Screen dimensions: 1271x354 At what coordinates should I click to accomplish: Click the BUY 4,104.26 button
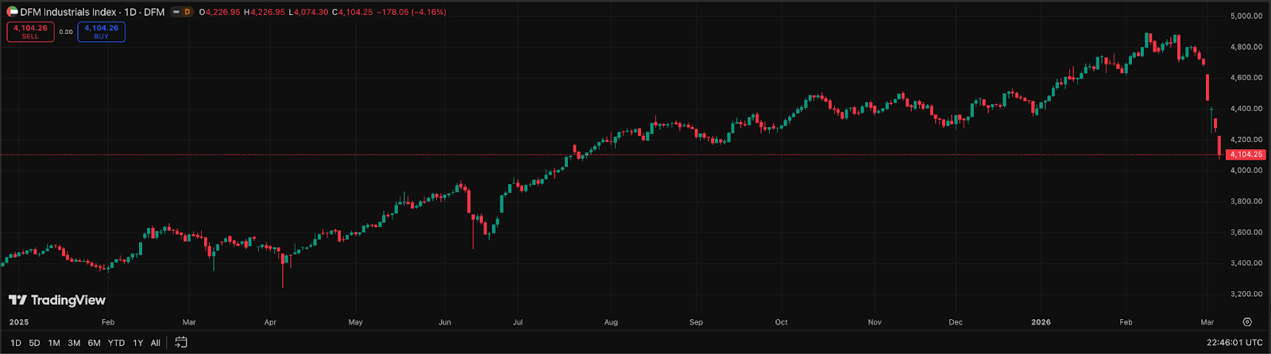pos(102,32)
